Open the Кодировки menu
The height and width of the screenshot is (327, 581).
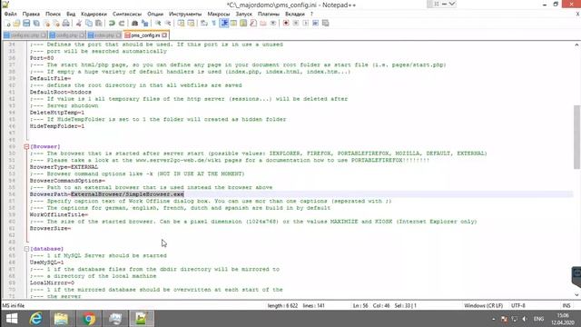point(94,14)
